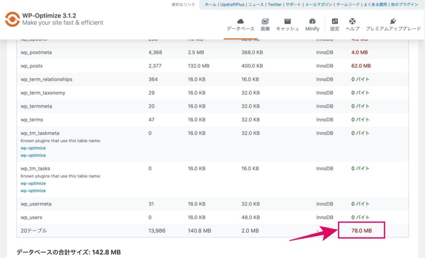Open the サポート link
425x258 pixels.
293,4
